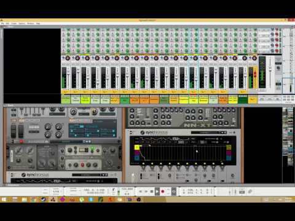Toggle the metronome click in the transport
The width and height of the screenshot is (295, 221).
(113, 190)
